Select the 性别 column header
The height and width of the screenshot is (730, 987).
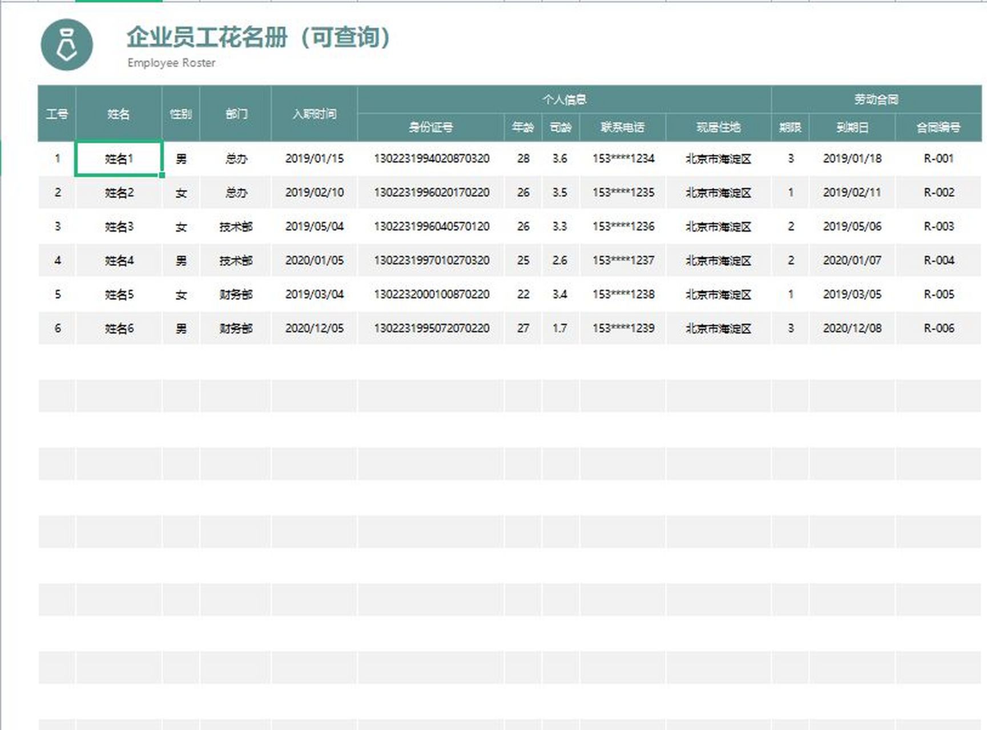[181, 113]
